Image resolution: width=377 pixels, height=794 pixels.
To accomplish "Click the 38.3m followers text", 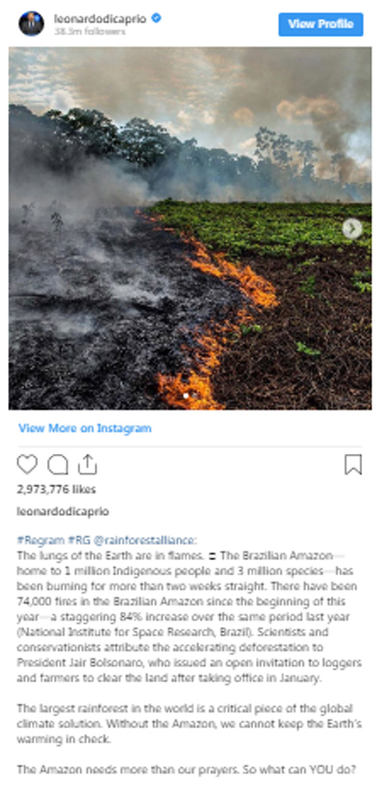I will 90,32.
